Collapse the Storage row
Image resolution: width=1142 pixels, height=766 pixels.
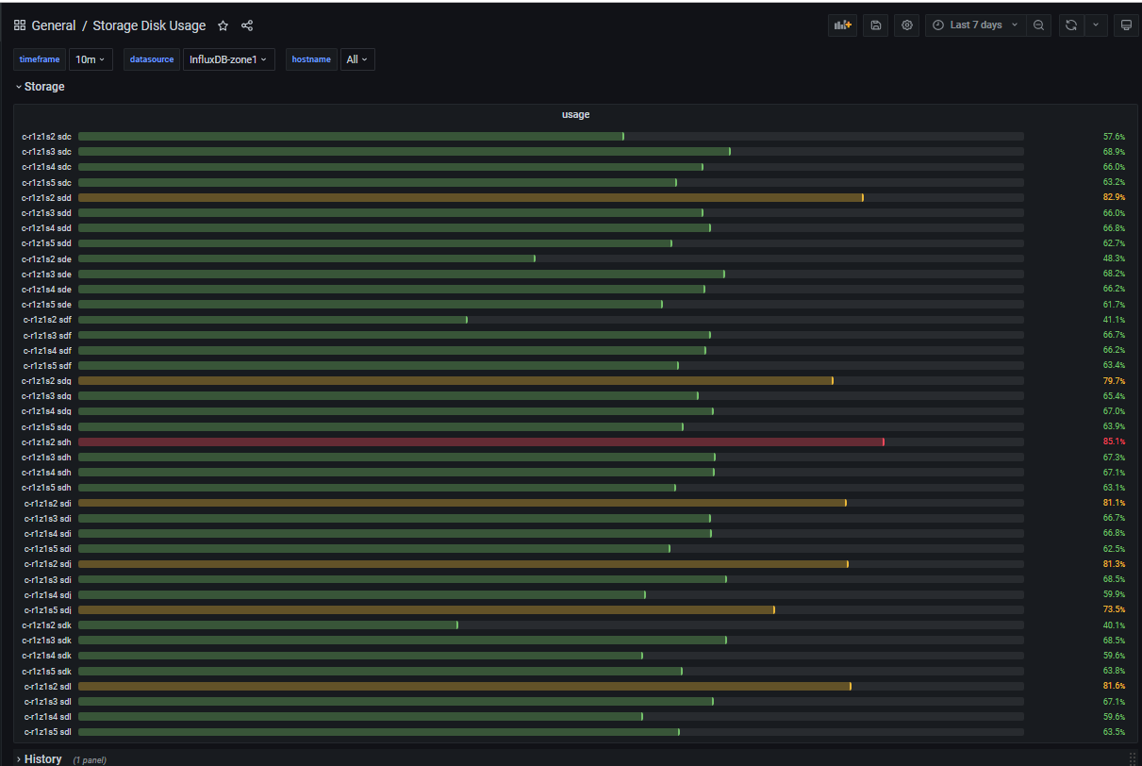43,87
